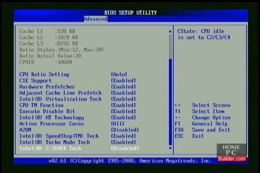Select Hardware Prefetcher setting

(47, 86)
